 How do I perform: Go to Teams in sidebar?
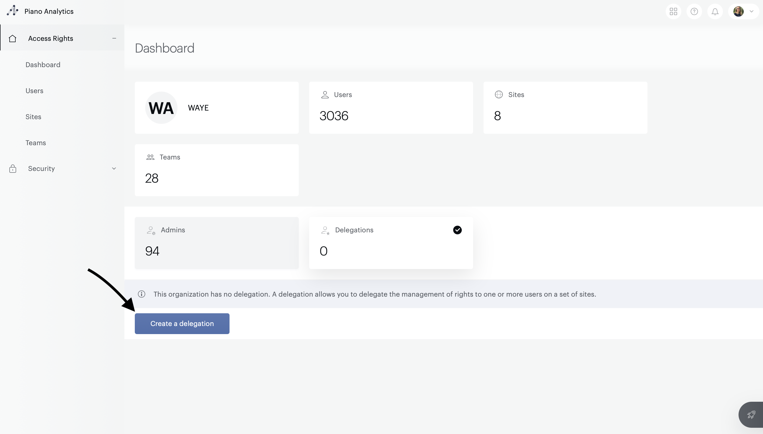36,143
